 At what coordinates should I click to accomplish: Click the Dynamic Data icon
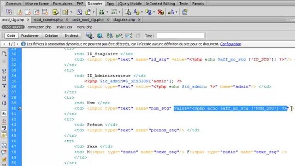pyautogui.click(x=65, y=12)
